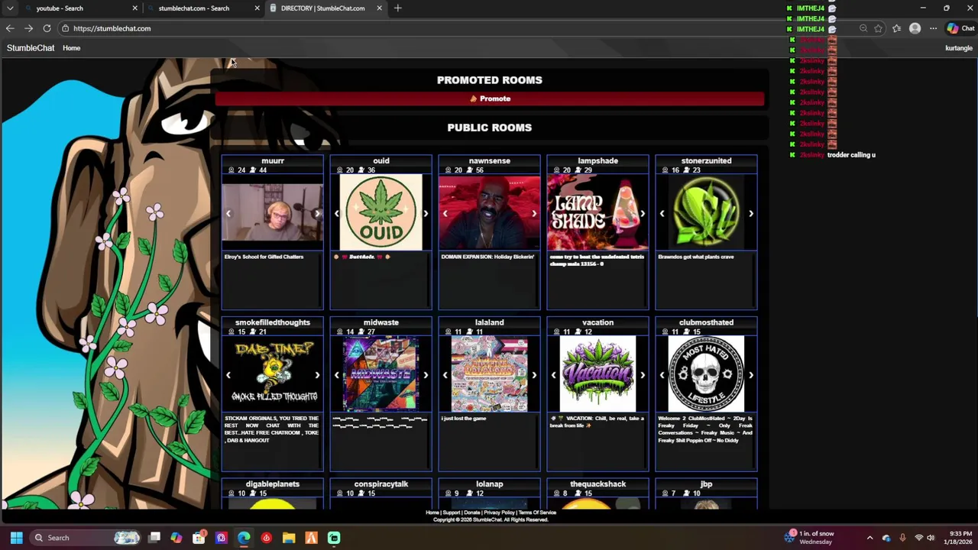Show next image in lalaland card
978x550 pixels.
pos(534,375)
